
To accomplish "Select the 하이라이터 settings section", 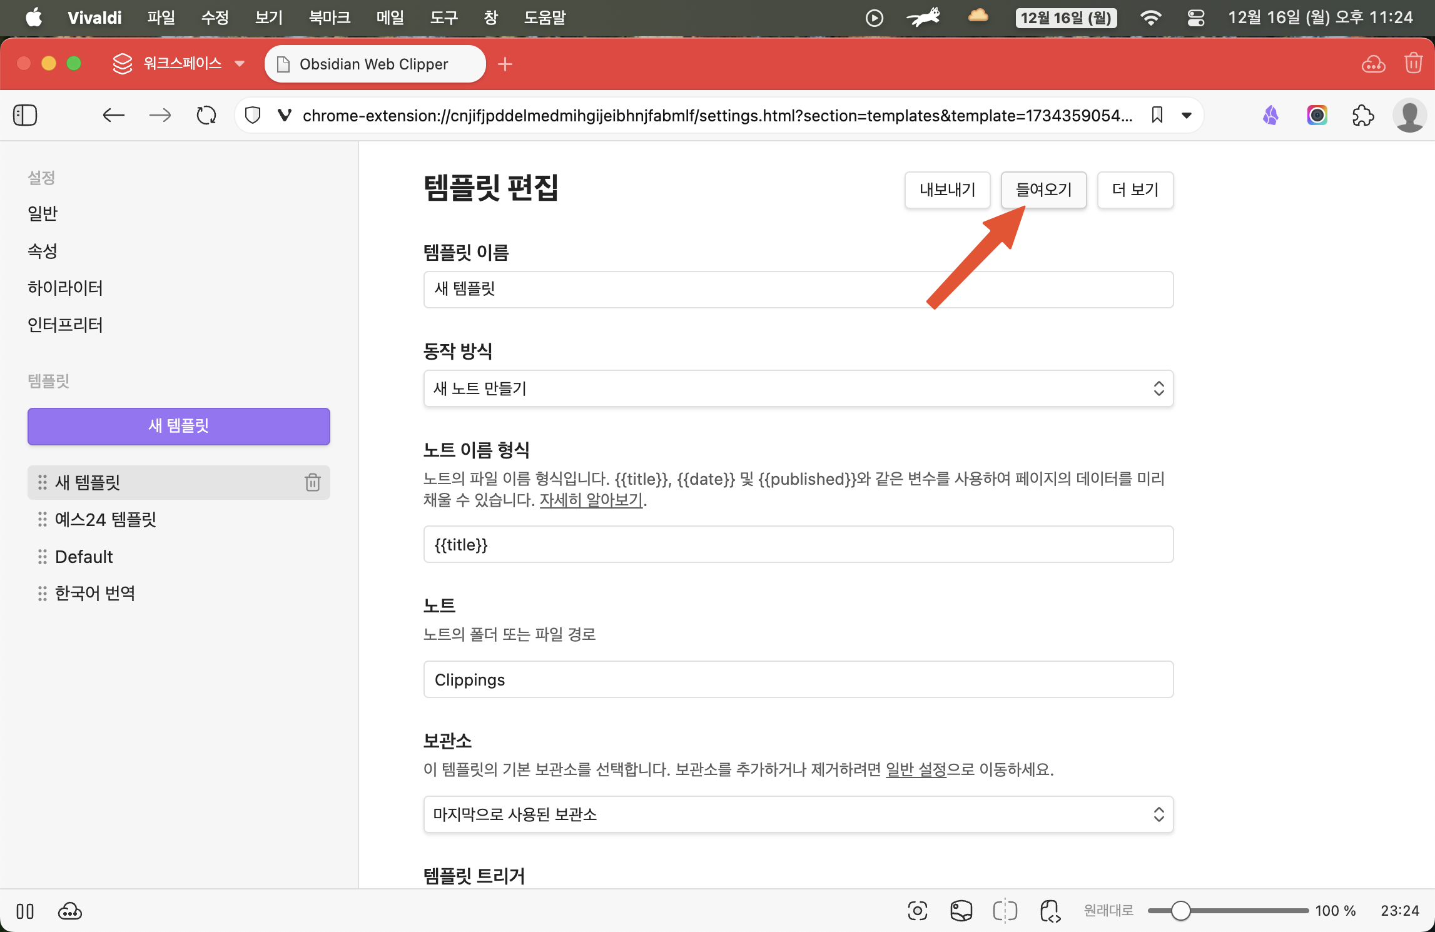I will (x=65, y=288).
